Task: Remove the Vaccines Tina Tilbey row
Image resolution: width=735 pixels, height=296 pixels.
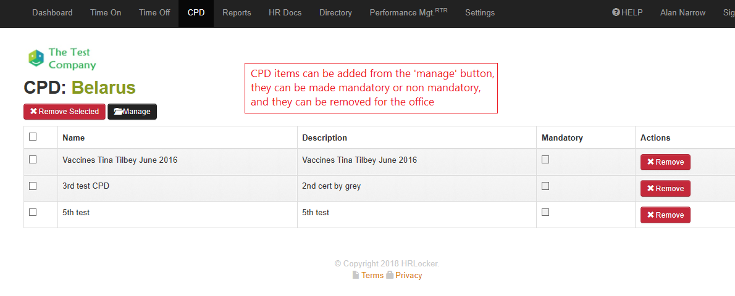Action: 665,162
